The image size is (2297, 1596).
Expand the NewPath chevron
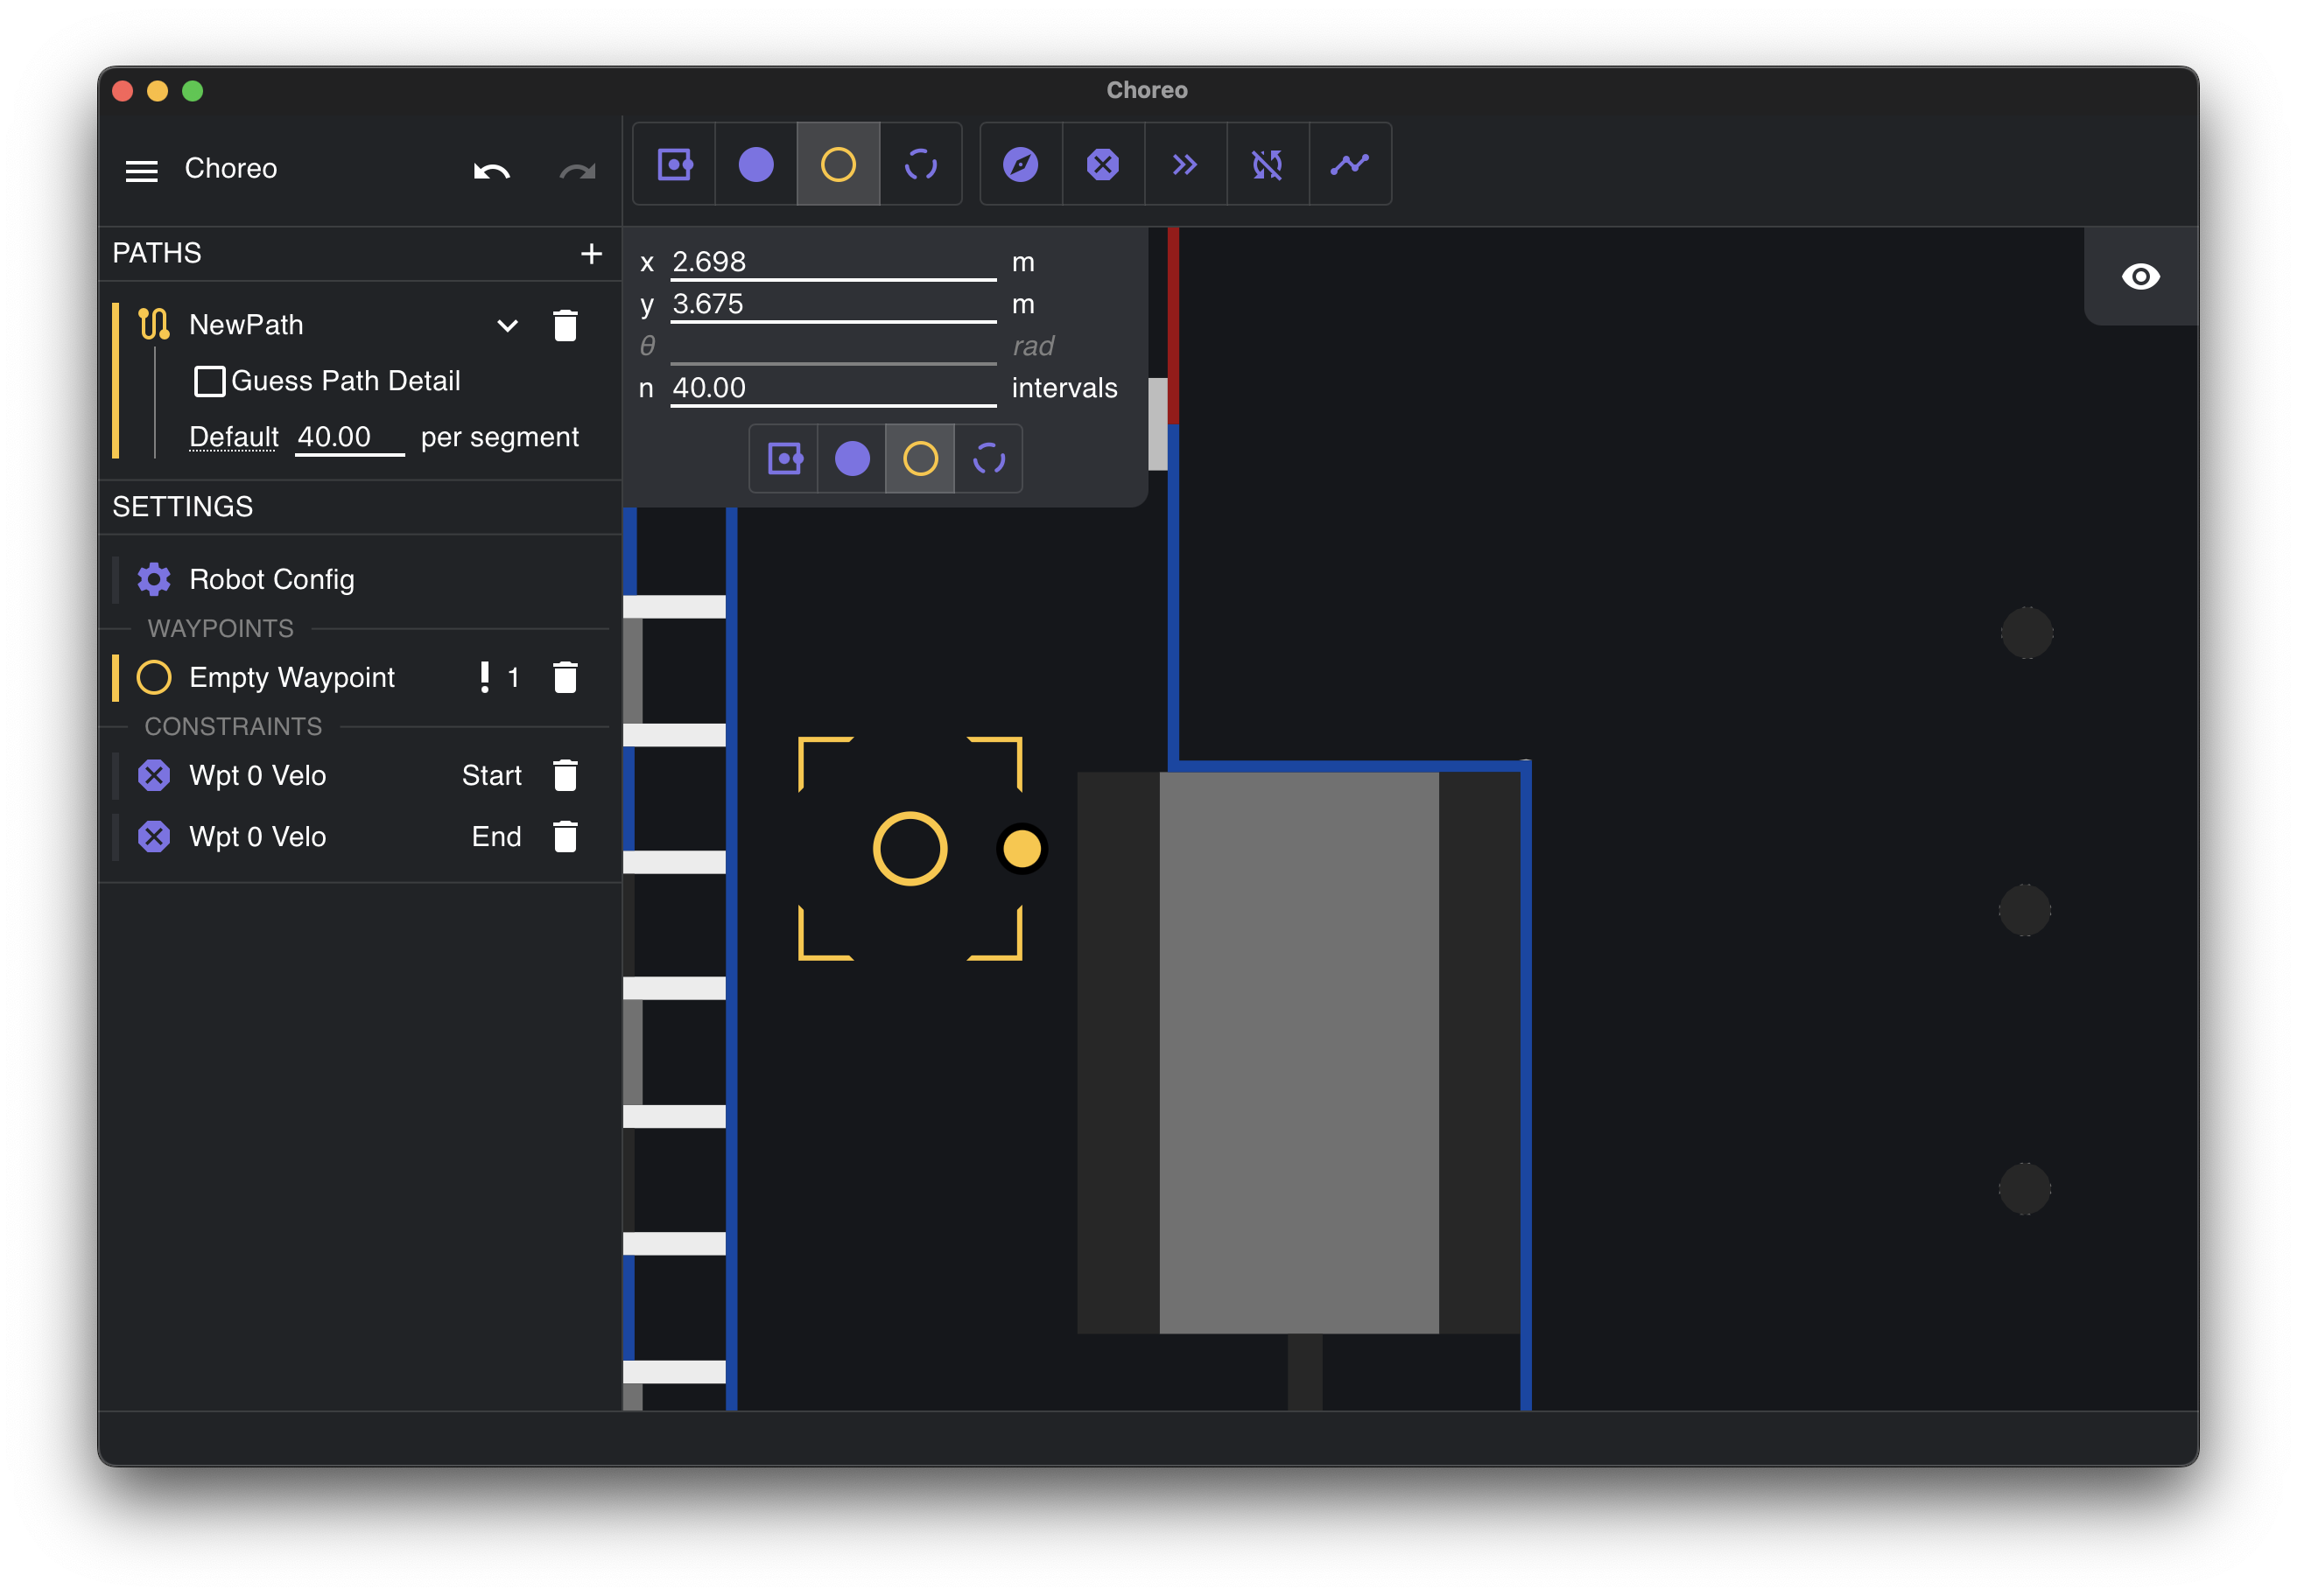pos(507,325)
